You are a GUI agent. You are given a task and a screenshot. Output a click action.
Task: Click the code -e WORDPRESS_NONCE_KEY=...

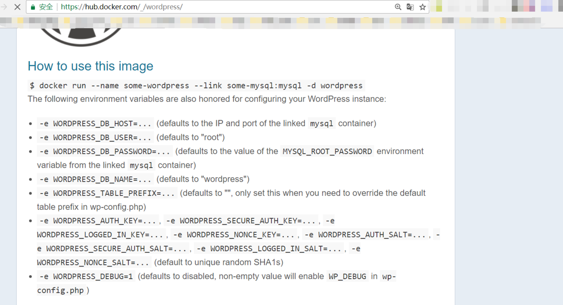click(x=234, y=235)
